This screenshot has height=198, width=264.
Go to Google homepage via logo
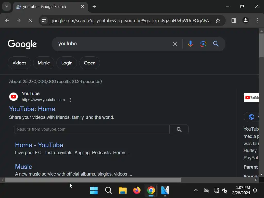point(22,44)
